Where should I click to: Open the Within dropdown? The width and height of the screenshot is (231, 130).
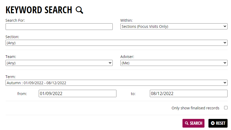coord(174,26)
